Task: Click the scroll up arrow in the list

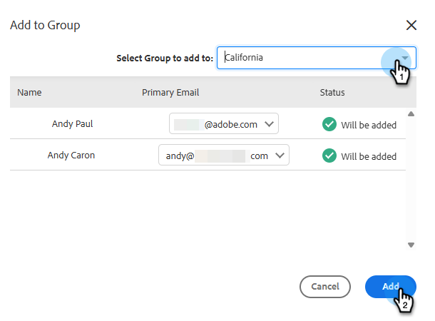Action: pos(411,113)
